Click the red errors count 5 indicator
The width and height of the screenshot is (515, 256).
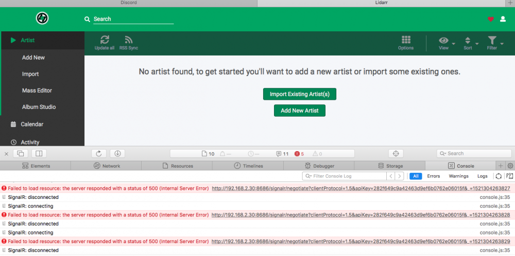click(x=299, y=154)
